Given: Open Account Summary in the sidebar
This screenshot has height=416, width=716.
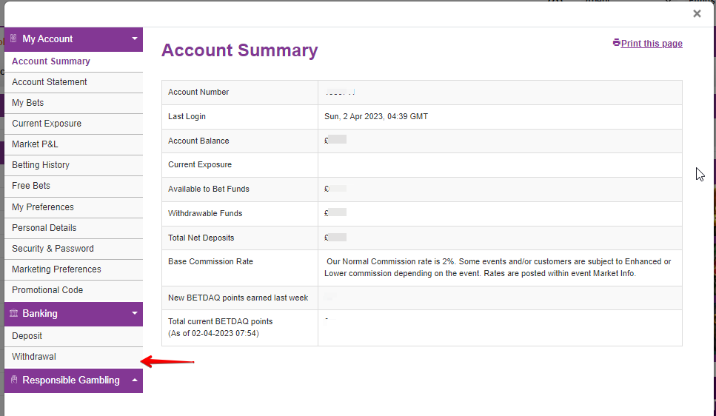Looking at the screenshot, I should tap(73, 61).
